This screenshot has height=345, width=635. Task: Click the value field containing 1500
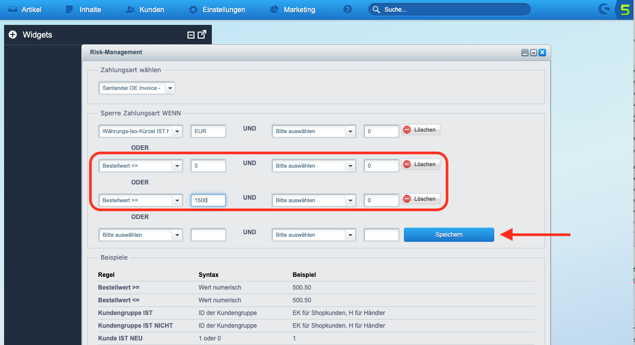click(x=208, y=200)
